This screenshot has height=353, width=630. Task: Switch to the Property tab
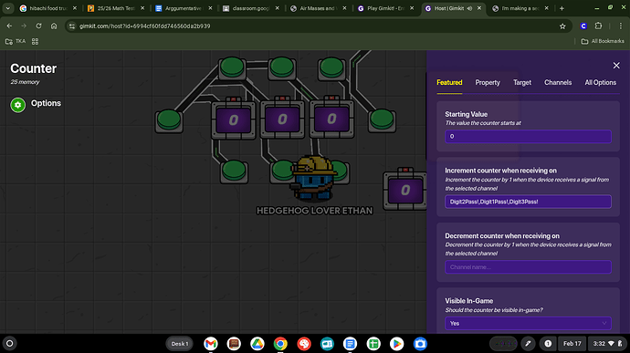pos(488,82)
